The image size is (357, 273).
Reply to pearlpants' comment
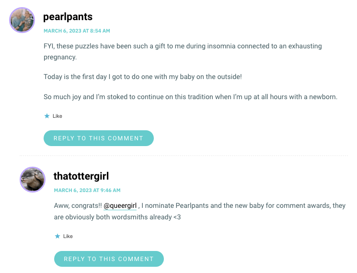click(99, 138)
